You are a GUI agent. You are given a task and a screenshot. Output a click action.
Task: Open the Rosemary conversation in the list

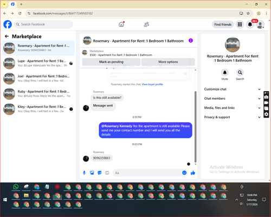point(38,48)
